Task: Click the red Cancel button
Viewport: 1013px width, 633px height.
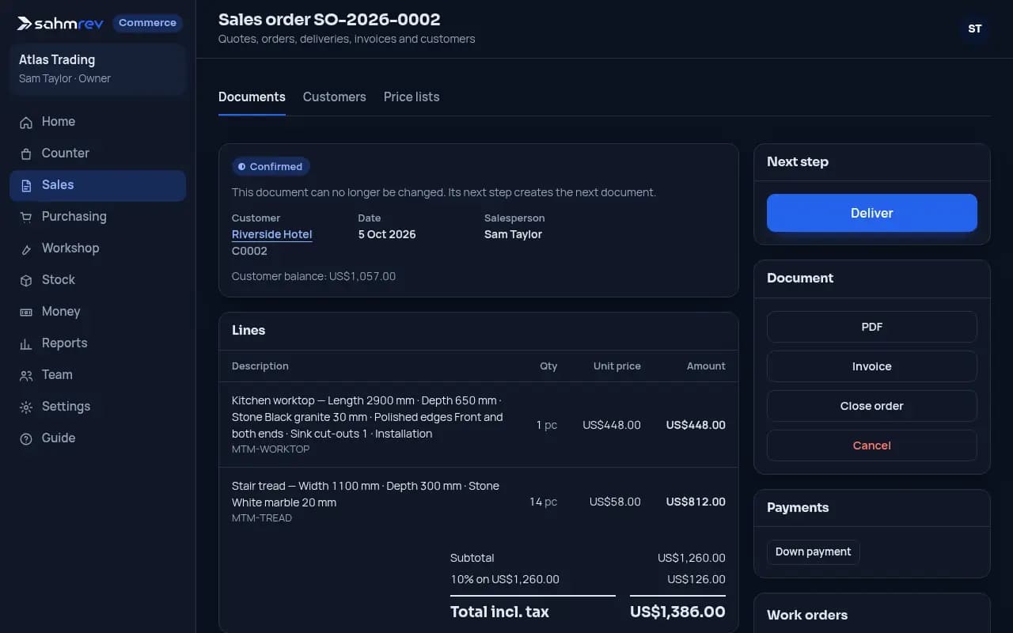Action: point(871,445)
